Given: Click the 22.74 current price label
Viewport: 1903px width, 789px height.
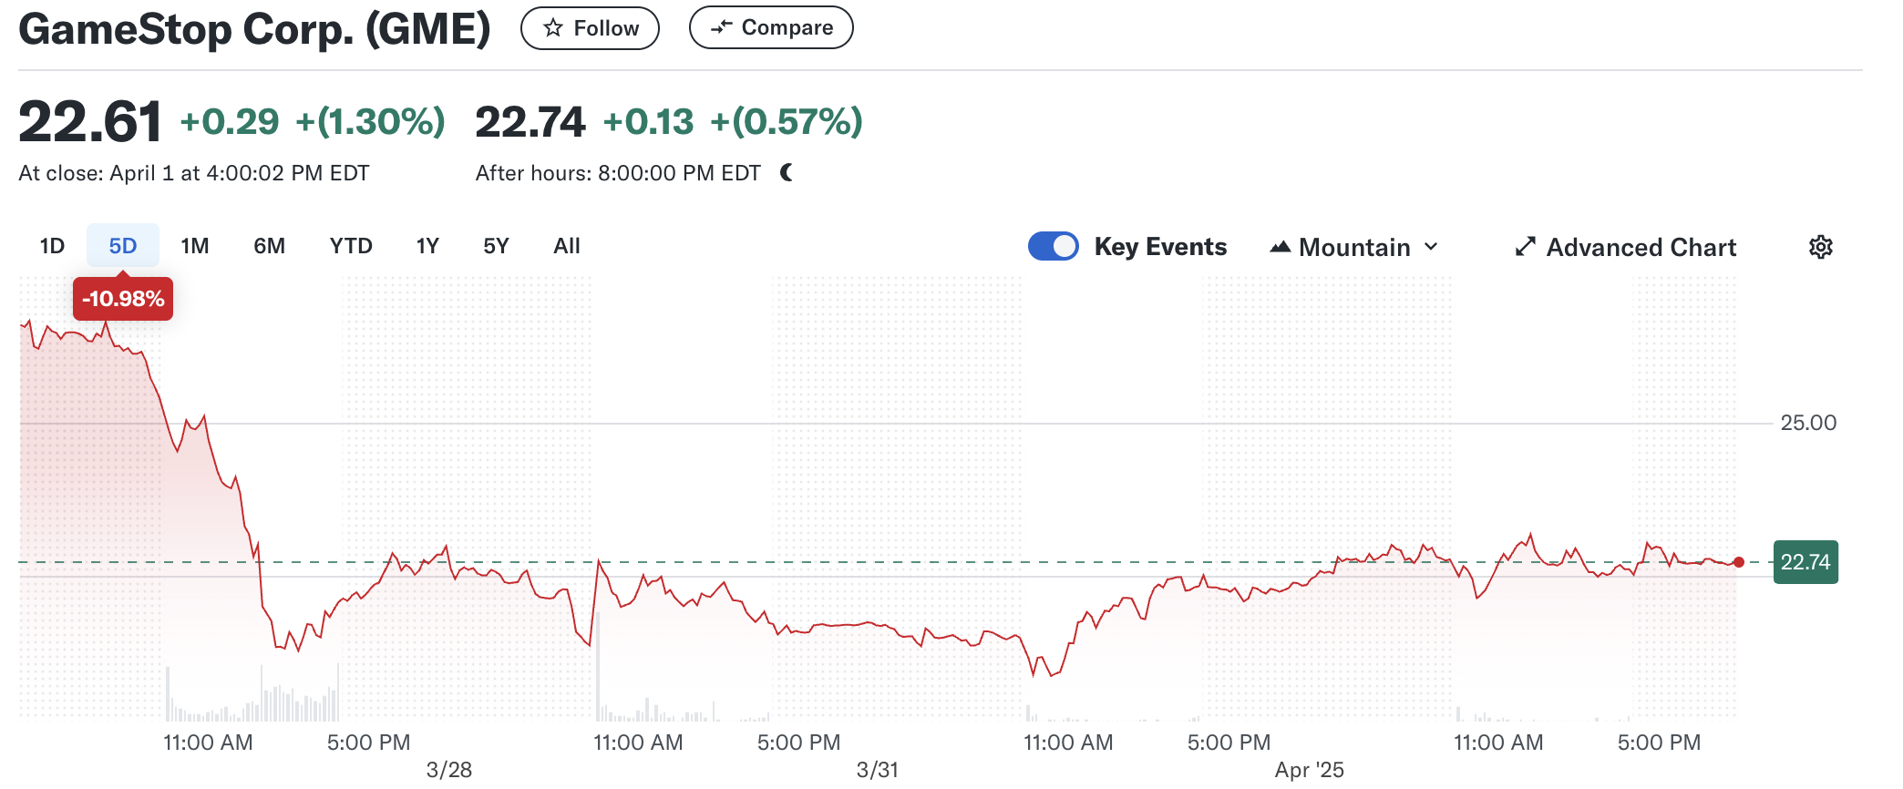Looking at the screenshot, I should tap(1805, 562).
